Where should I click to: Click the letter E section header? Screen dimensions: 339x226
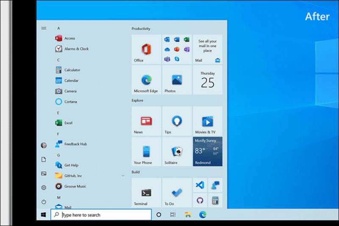click(x=58, y=113)
